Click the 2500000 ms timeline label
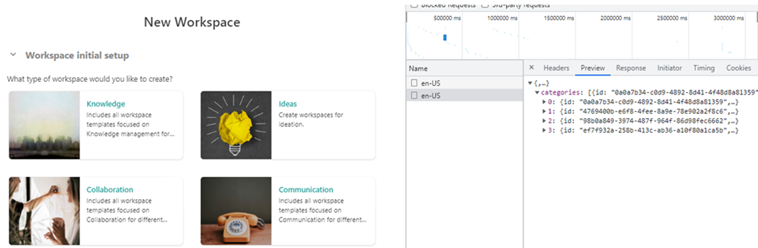This screenshot has height=248, width=758. pos(672,18)
